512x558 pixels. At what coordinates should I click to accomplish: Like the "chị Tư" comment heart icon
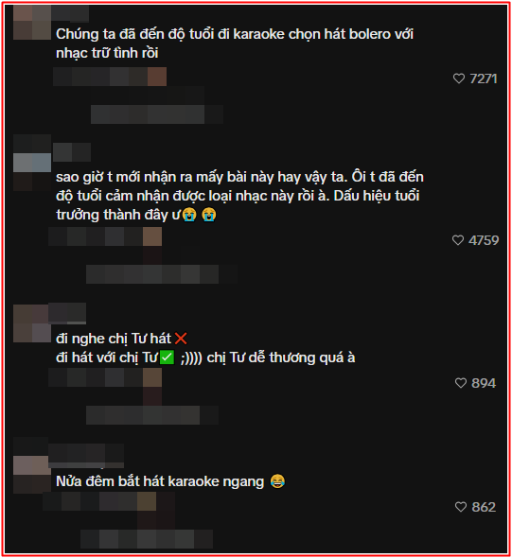pyautogui.click(x=461, y=383)
